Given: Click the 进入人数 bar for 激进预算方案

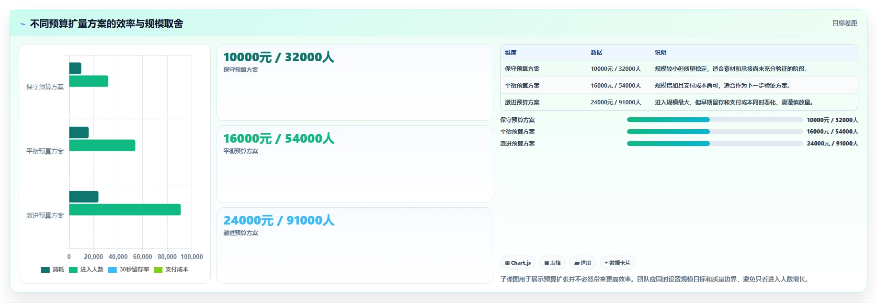Looking at the screenshot, I should click(125, 210).
